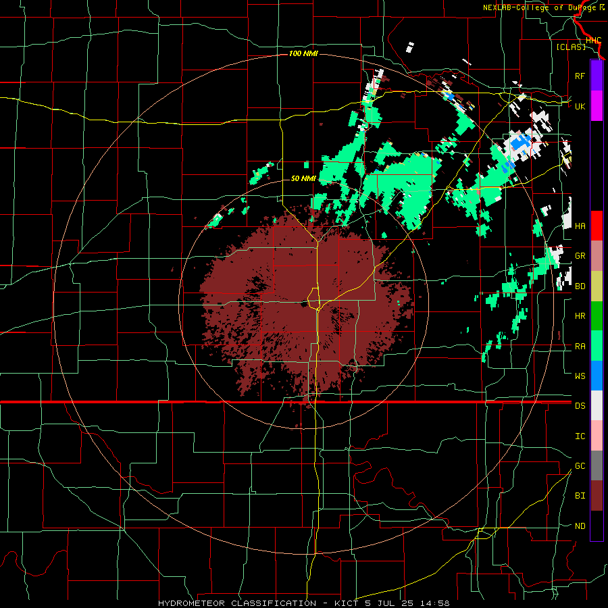The image size is (608, 608).
Task: Click the HA red legend swatch
Action: [x=597, y=226]
